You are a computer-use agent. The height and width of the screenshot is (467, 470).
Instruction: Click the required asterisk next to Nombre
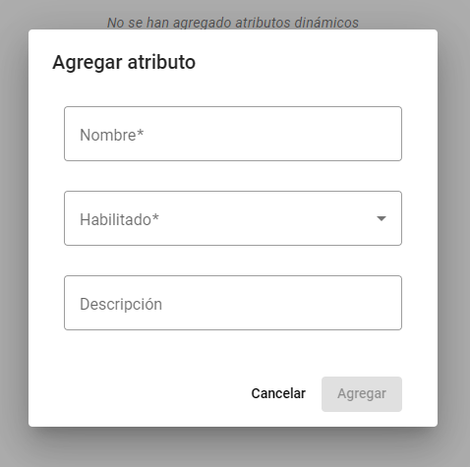click(x=141, y=133)
